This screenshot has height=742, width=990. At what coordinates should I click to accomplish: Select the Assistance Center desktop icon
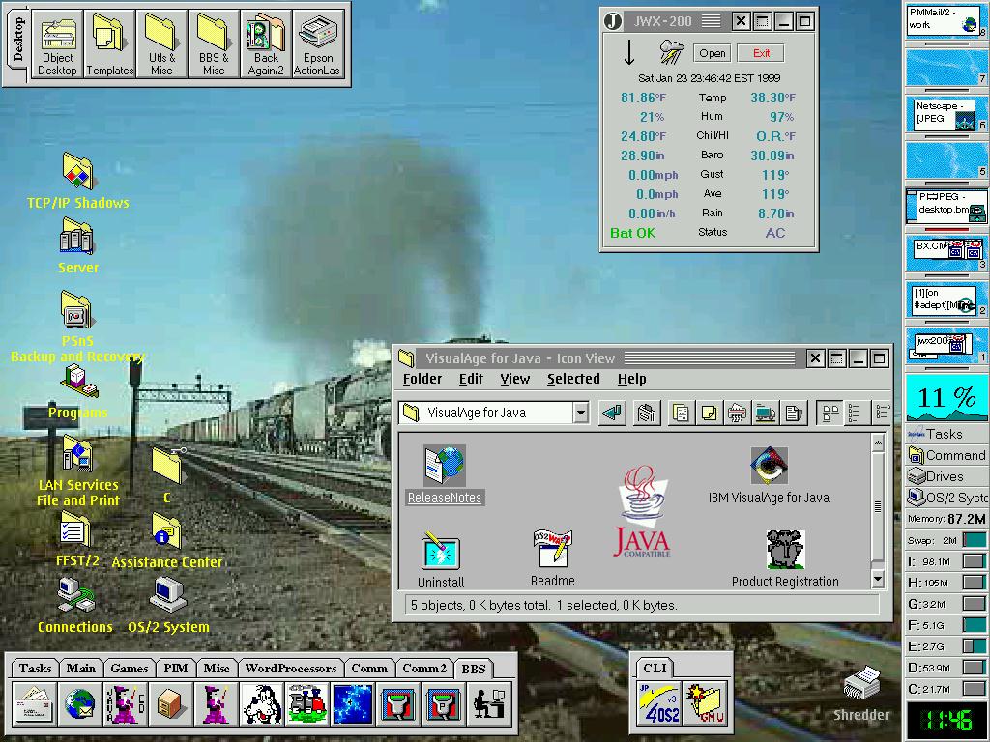pyautogui.click(x=166, y=540)
